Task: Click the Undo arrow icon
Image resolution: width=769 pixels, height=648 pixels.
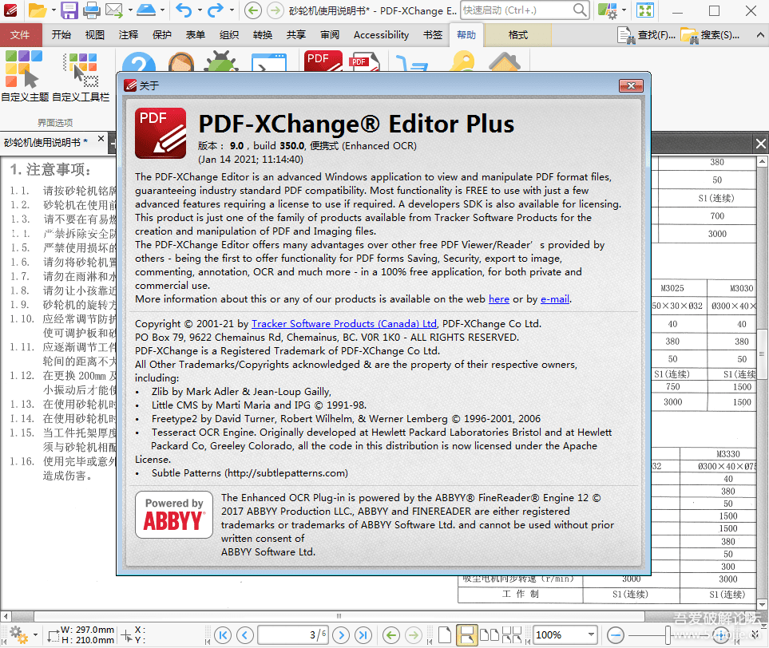Action: [x=184, y=10]
